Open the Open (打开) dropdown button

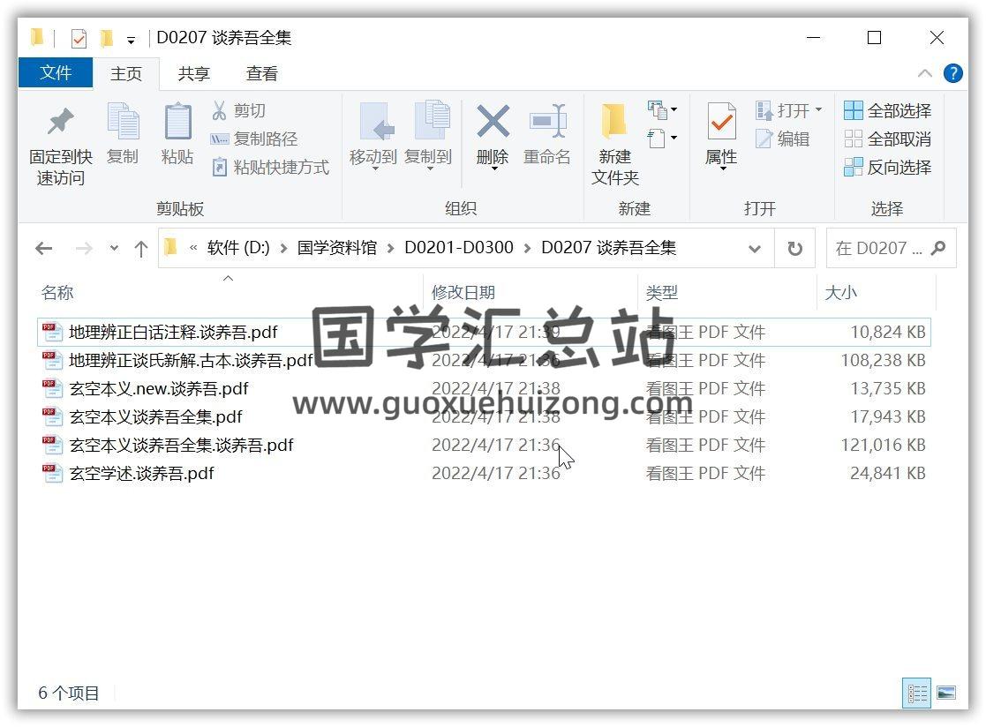(789, 110)
